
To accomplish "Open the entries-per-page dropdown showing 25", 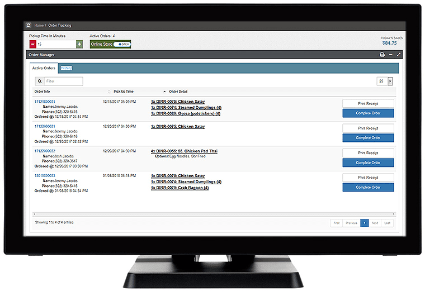I will tap(390, 81).
